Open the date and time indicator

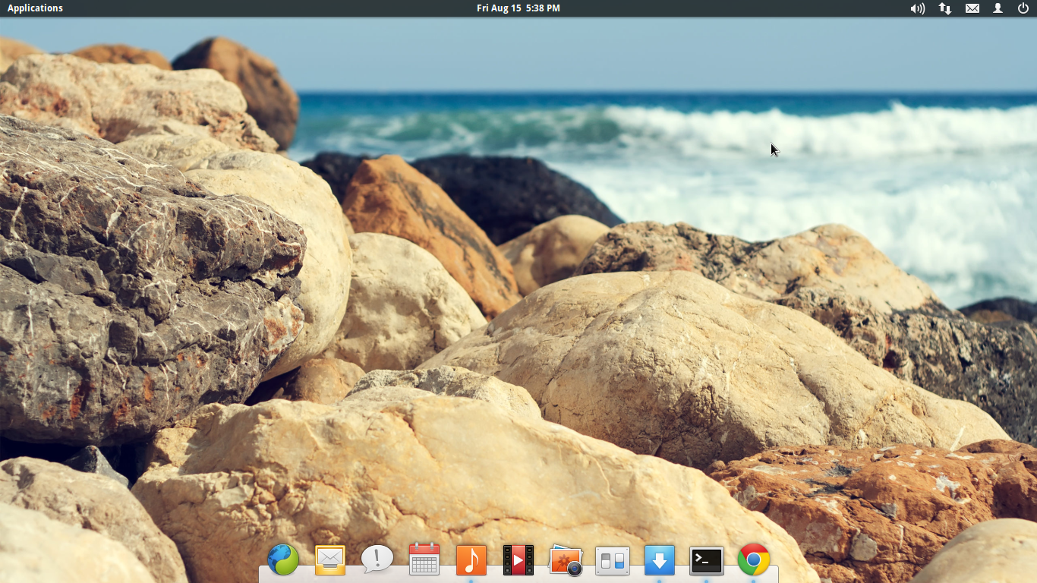tap(518, 8)
